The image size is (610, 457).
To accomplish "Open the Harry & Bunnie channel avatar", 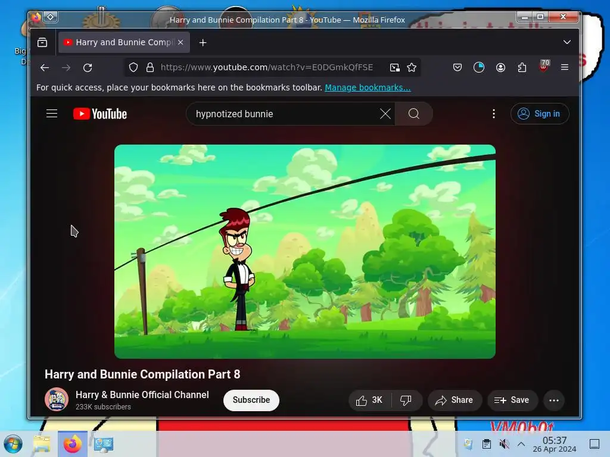I will click(x=57, y=399).
